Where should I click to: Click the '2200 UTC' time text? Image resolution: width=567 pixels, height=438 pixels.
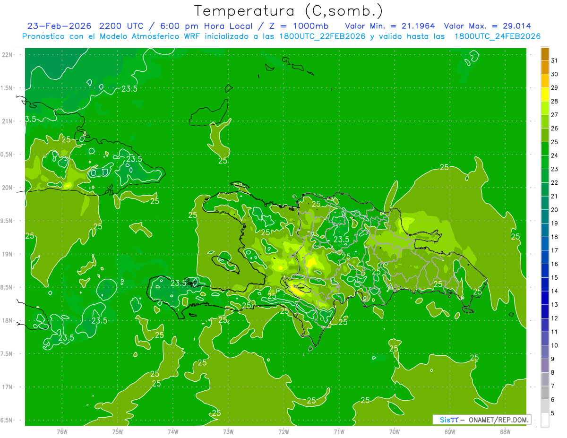tap(120, 26)
